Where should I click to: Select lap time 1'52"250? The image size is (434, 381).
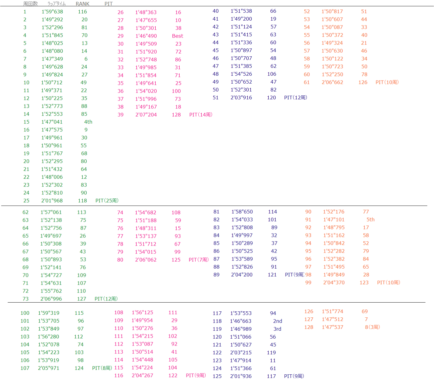click(332, 74)
